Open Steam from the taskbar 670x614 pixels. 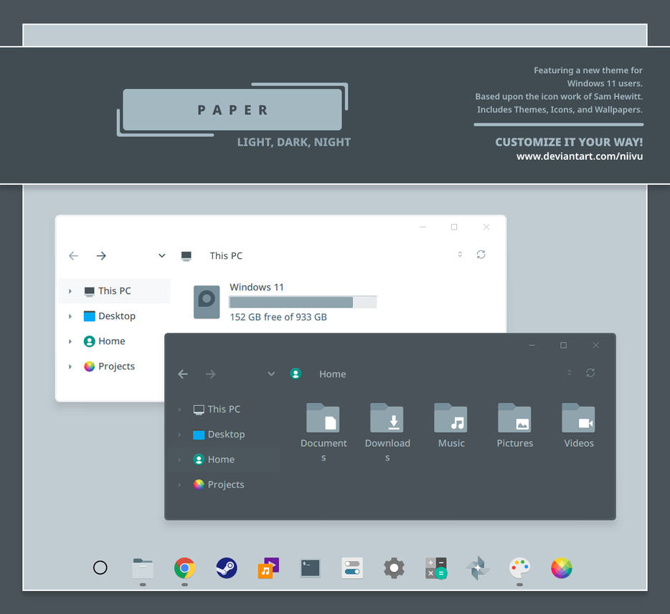tap(227, 568)
